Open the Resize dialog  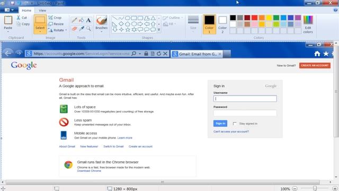(x=56, y=24)
